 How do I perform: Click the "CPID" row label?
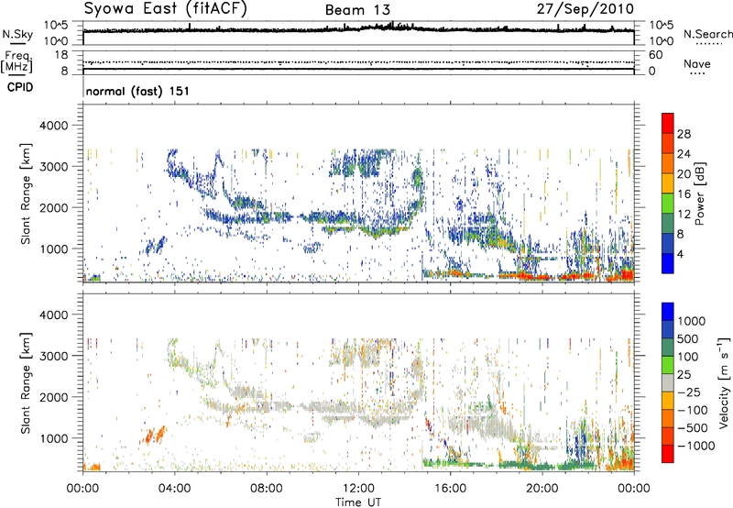click(20, 87)
